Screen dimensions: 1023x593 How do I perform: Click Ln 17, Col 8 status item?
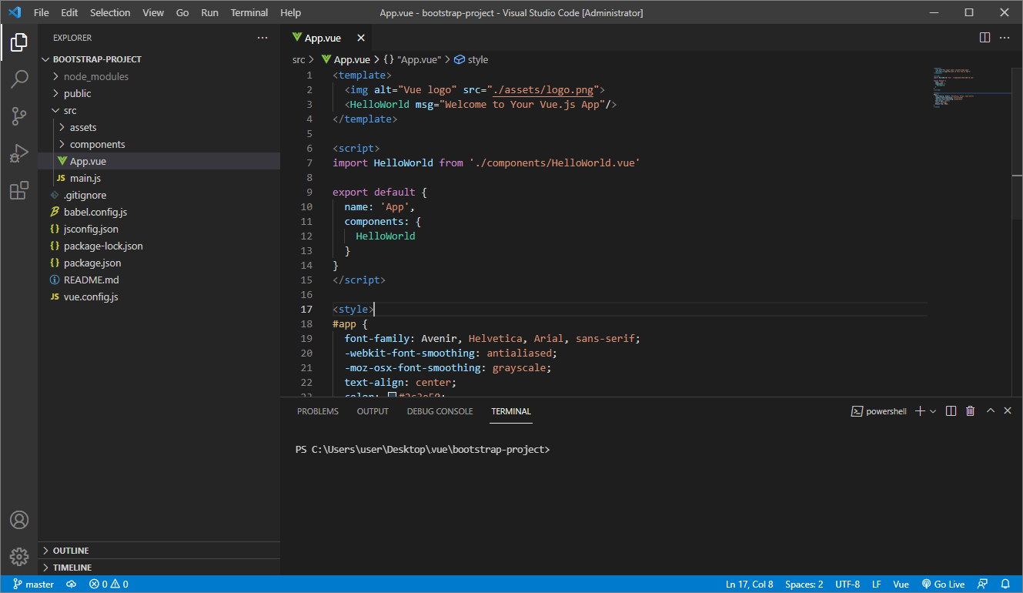(x=749, y=585)
